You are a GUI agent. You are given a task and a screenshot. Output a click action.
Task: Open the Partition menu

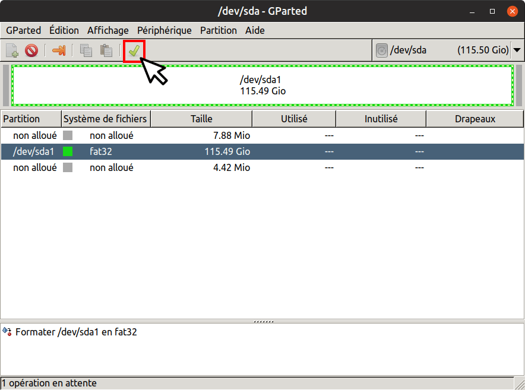pos(219,30)
